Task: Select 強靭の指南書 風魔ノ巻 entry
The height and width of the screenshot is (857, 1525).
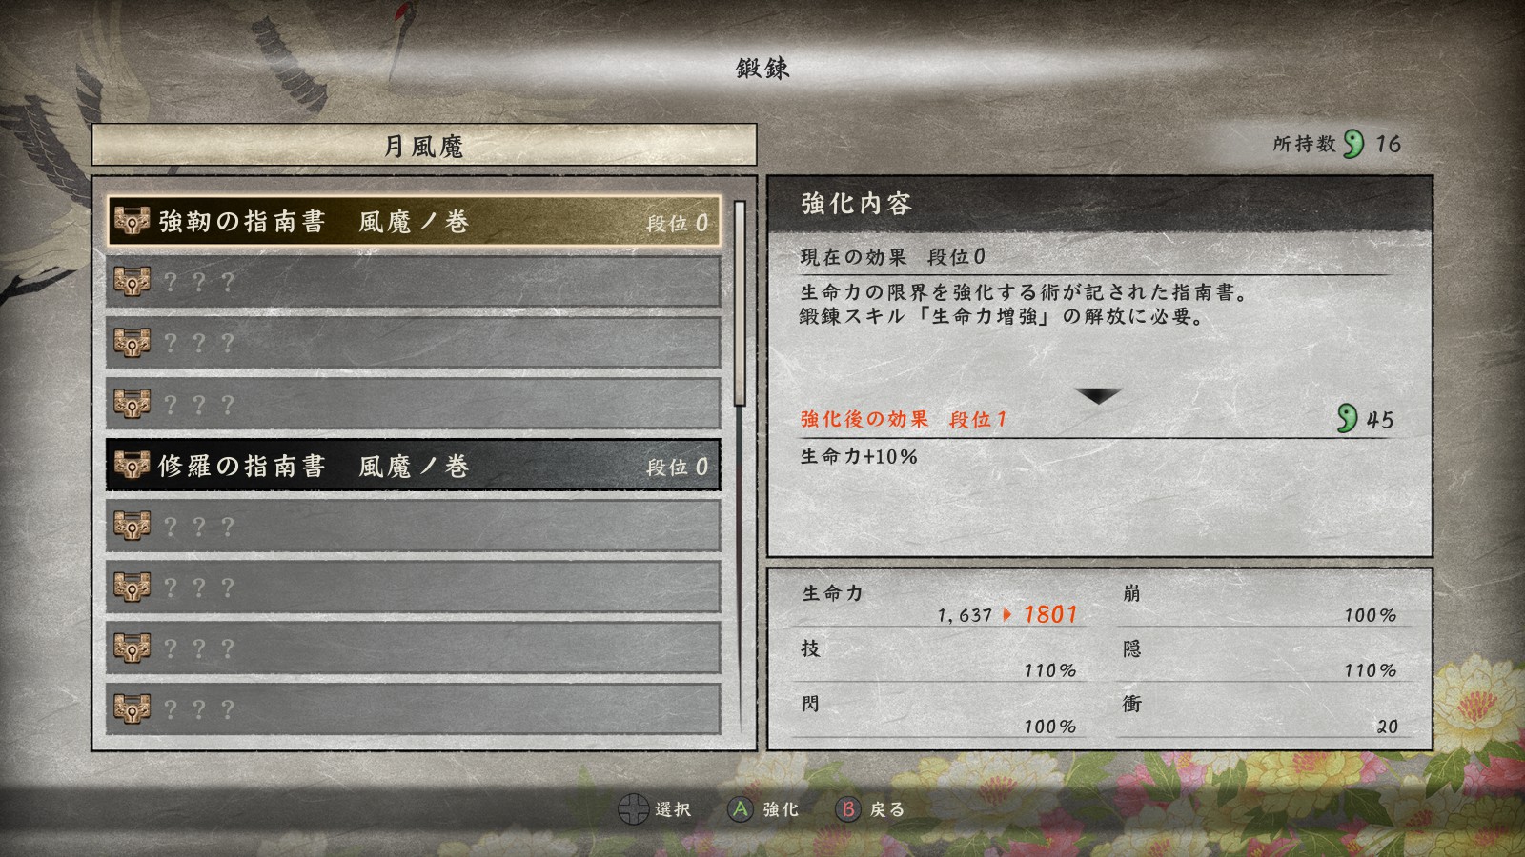Action: click(414, 222)
